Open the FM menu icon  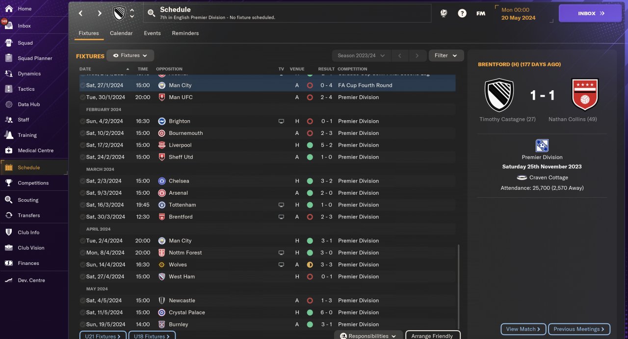(x=481, y=13)
